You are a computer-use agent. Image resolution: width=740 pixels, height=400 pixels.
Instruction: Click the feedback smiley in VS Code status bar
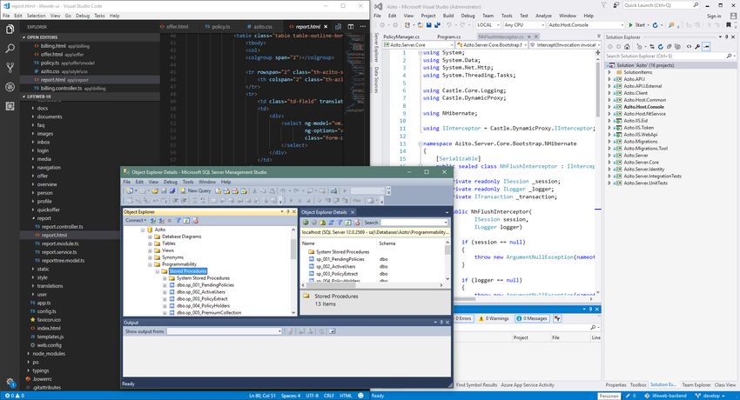(361, 396)
